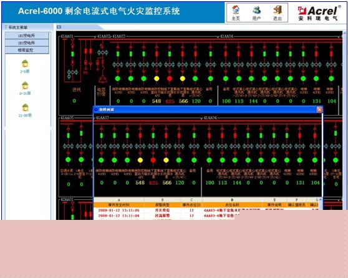This screenshot has width=348, height=278.
Task: Click the 退出 exit icon
Action: [x=278, y=10]
